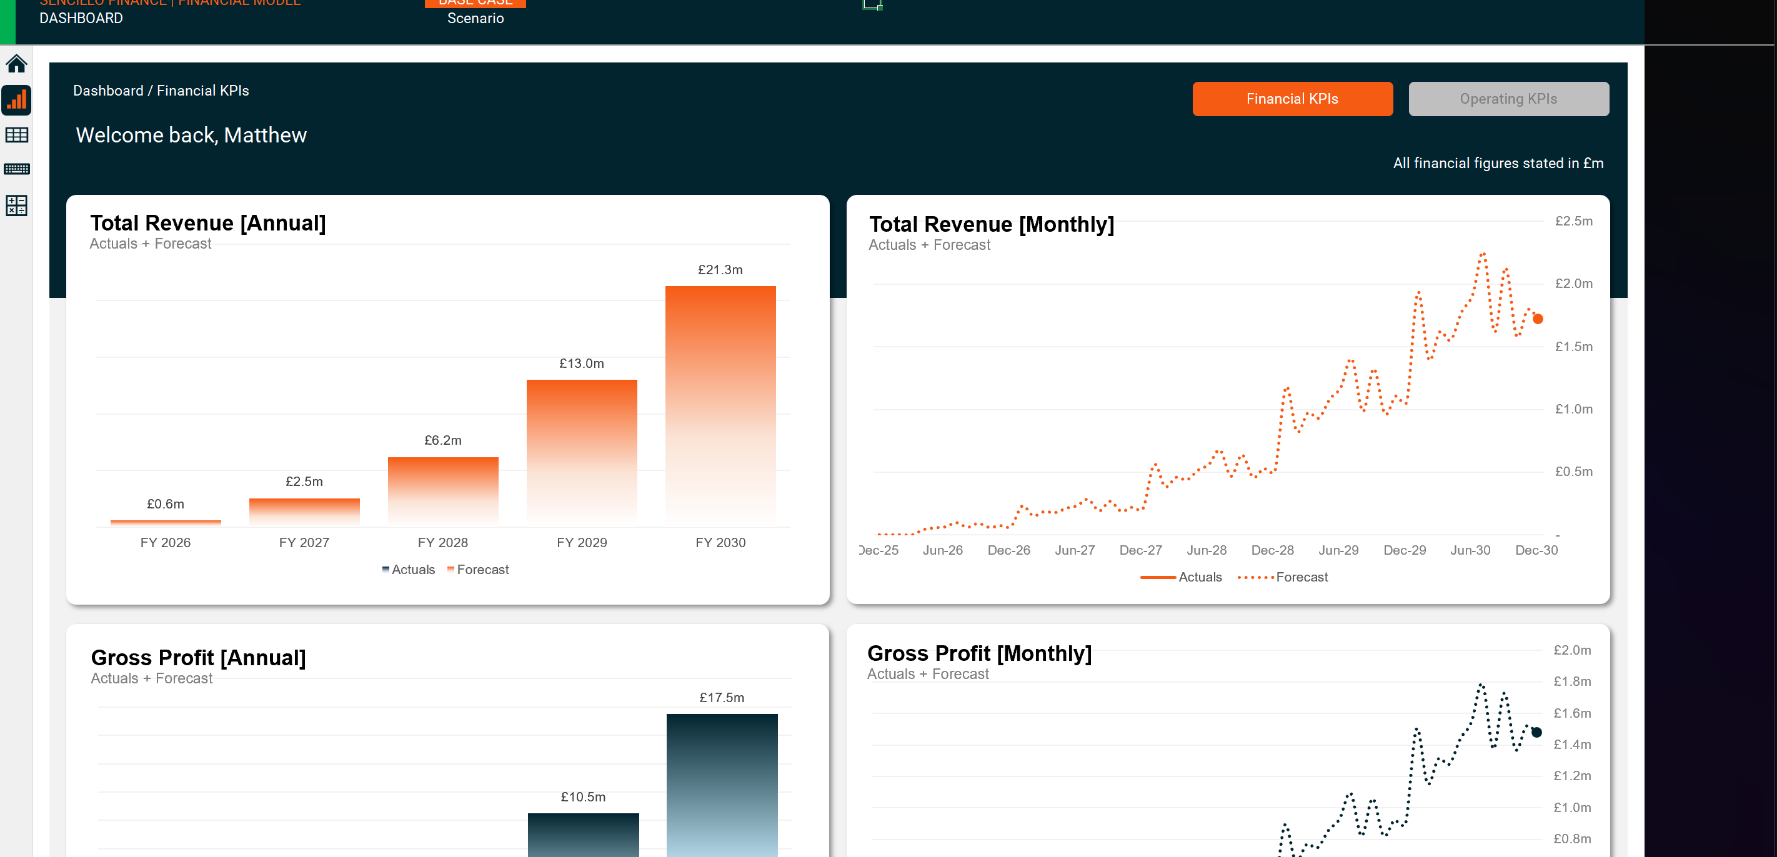
Task: Click the Dashboard / Financial KPIs breadcrumb
Action: (161, 91)
